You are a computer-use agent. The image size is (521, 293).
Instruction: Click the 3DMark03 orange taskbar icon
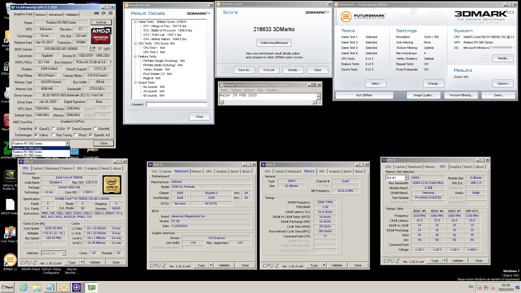coord(64,287)
